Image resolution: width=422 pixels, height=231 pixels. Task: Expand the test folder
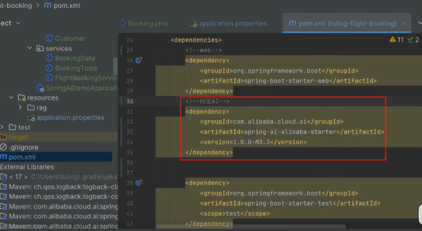pos(2,127)
